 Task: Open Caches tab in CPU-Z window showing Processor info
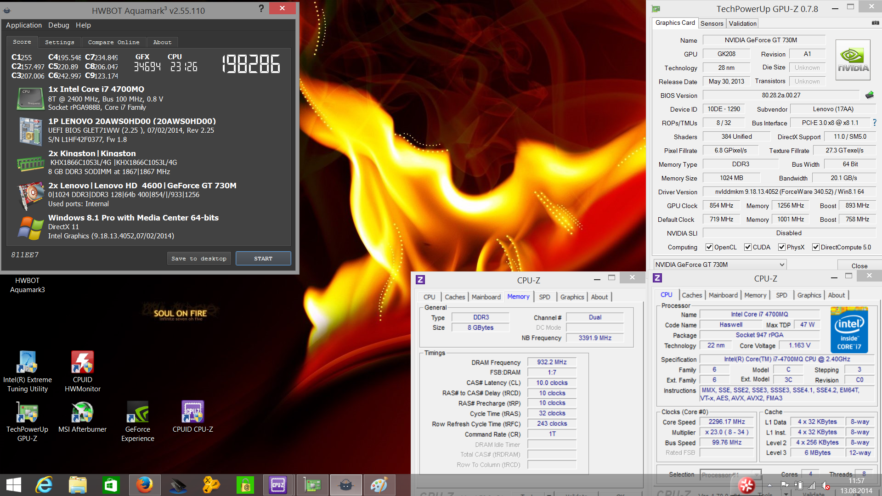(x=692, y=295)
